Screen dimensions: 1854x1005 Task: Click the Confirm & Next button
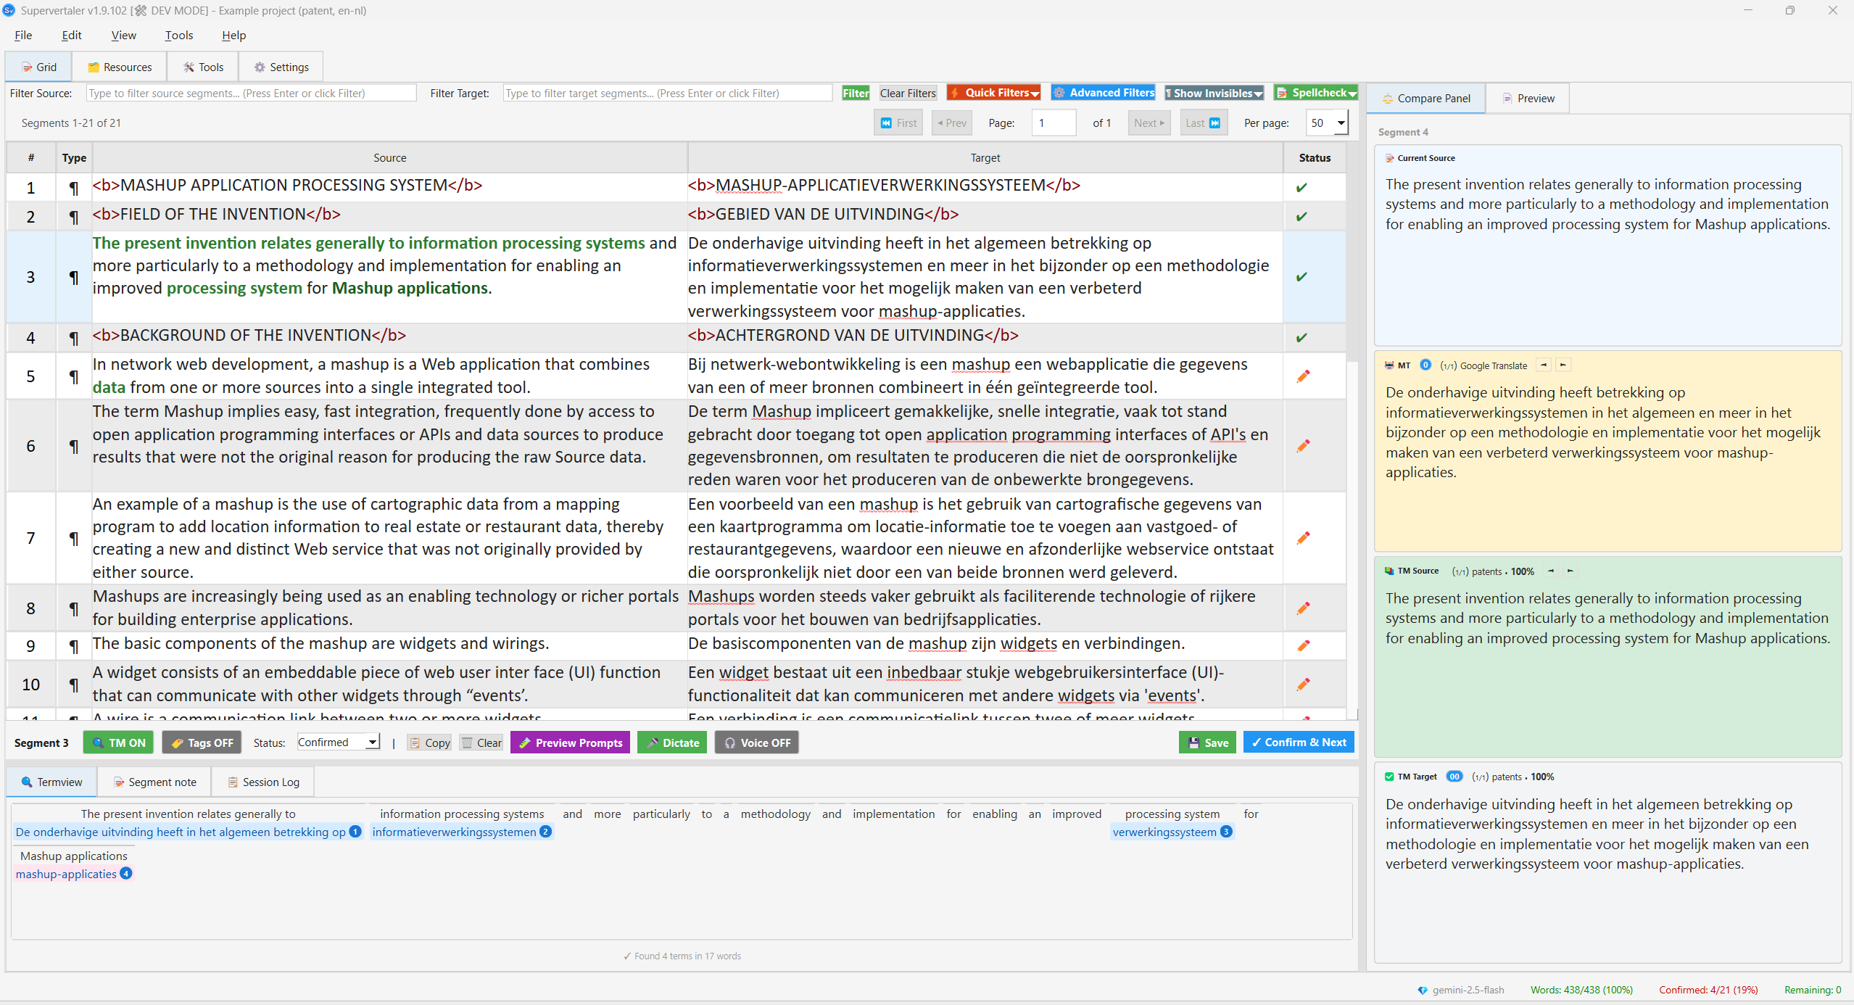(x=1298, y=742)
